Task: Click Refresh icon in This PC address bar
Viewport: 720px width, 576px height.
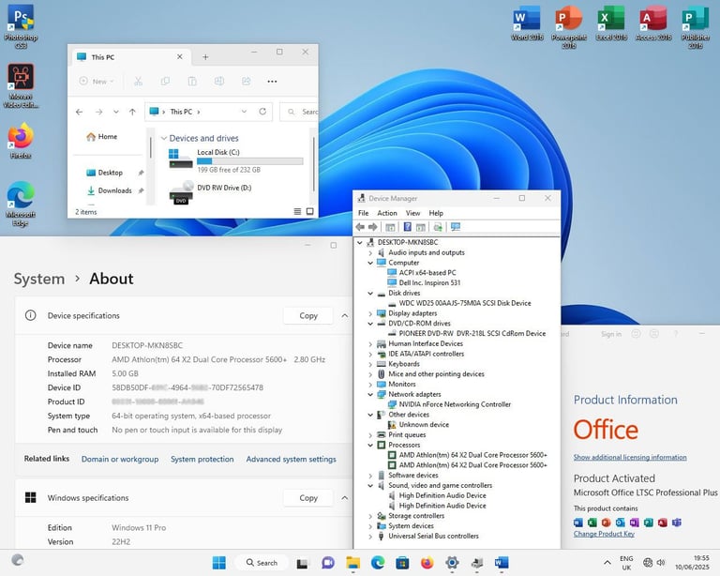Action: click(262, 112)
